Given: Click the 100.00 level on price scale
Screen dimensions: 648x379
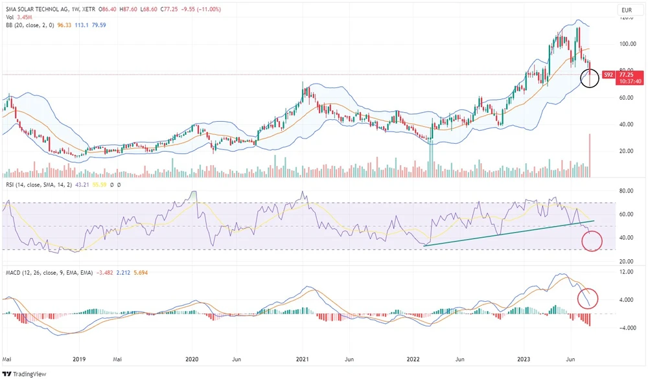Looking at the screenshot, I should point(626,45).
